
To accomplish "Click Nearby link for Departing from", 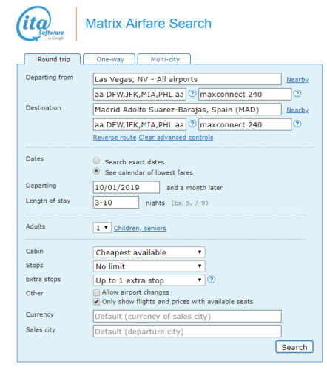I will (297, 80).
